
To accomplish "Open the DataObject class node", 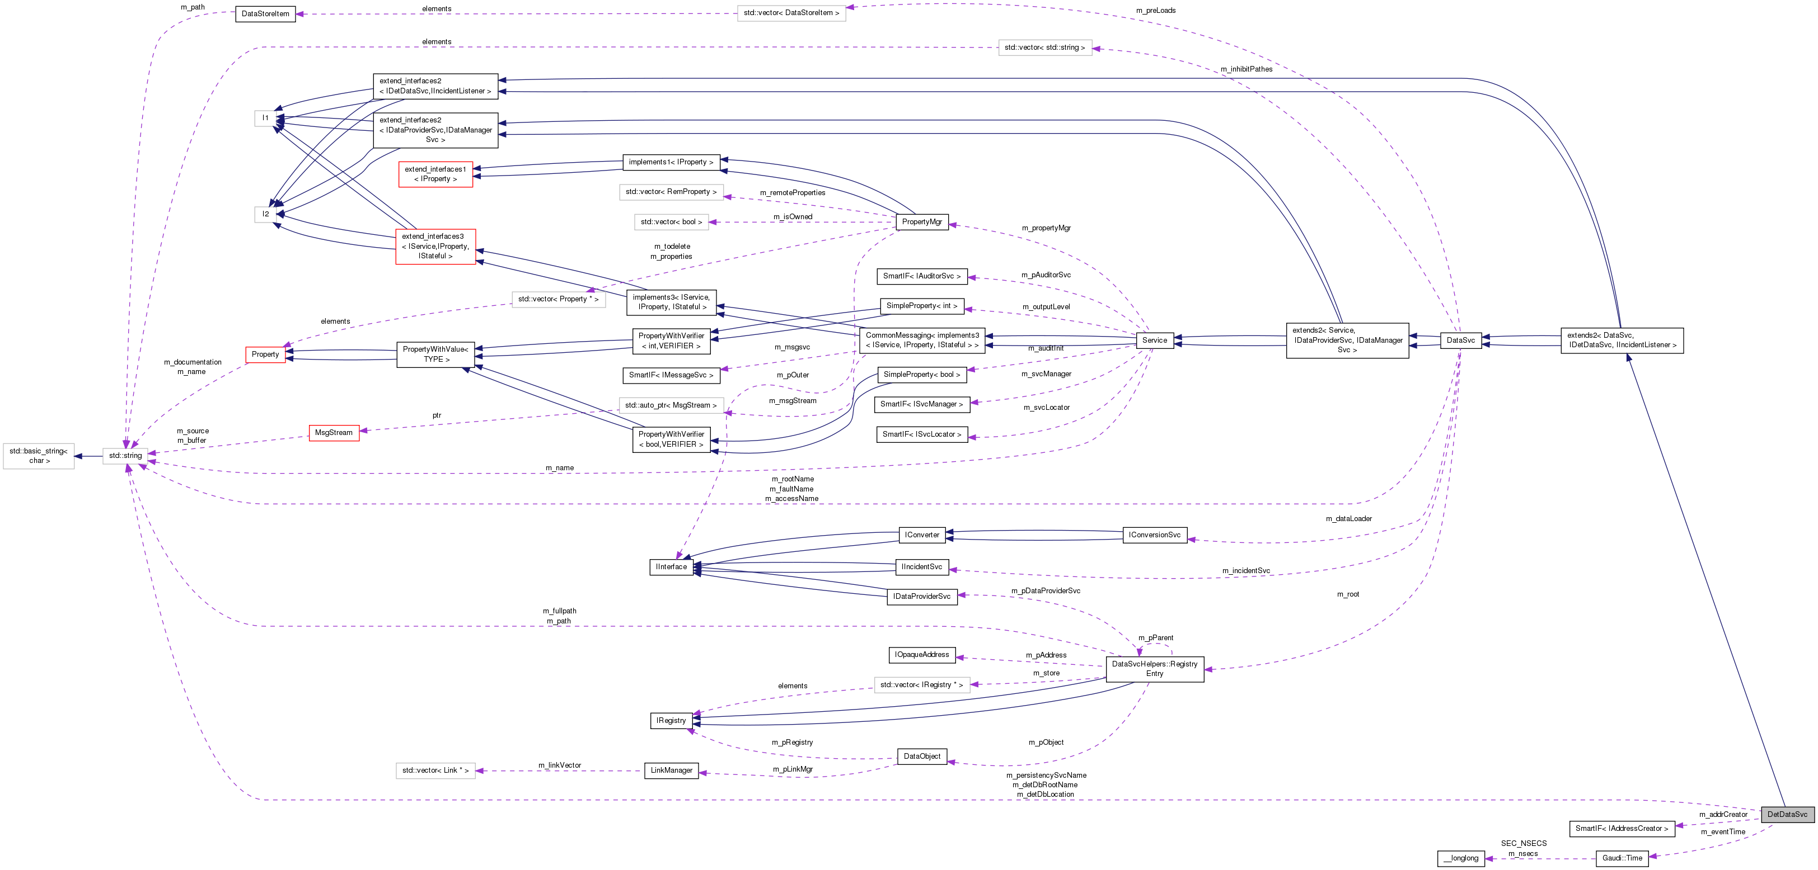I will coord(923,756).
